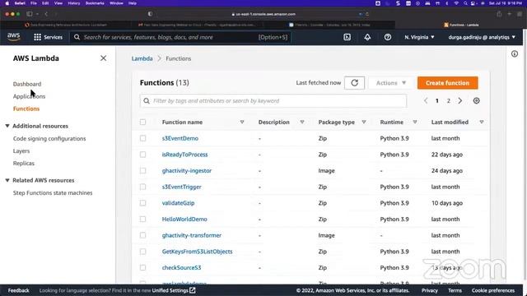Open the Actions dropdown

tap(391, 83)
